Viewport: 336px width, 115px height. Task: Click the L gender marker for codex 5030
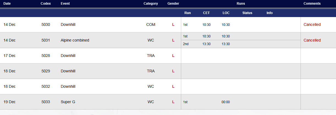[x=173, y=24]
